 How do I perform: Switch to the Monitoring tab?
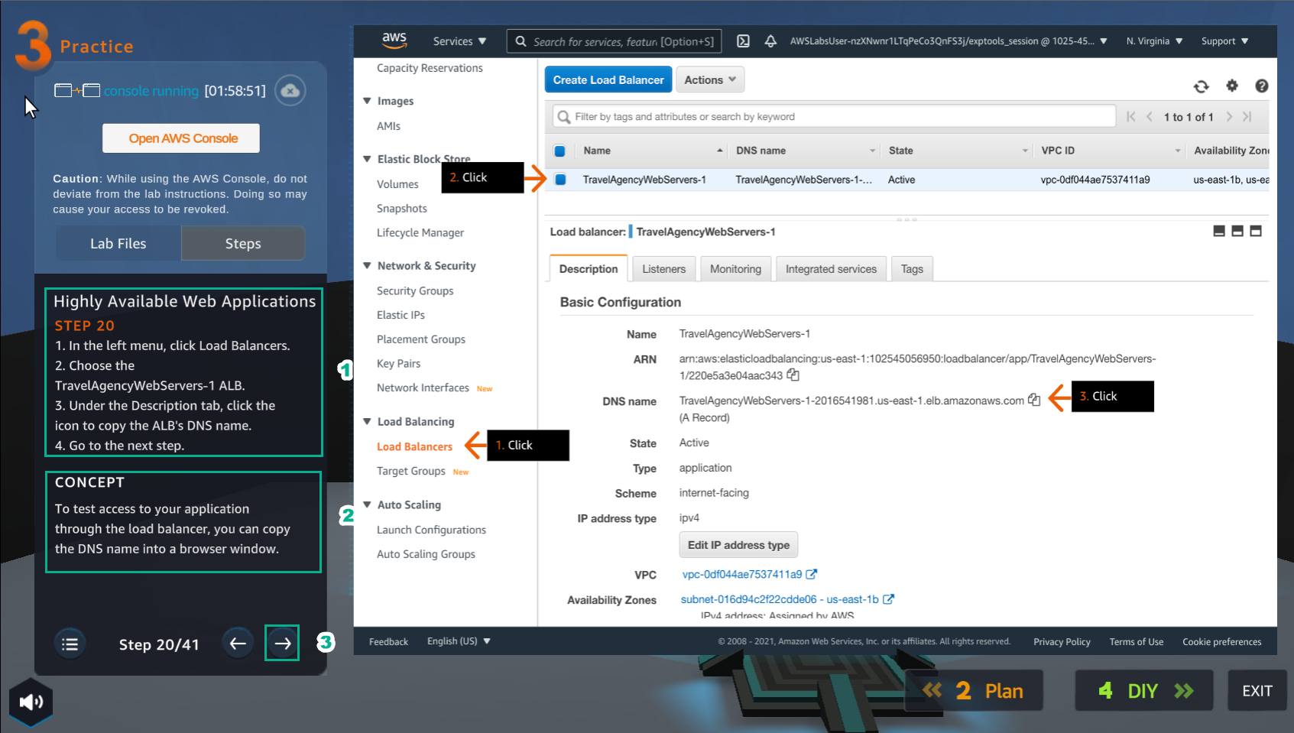tap(735, 269)
